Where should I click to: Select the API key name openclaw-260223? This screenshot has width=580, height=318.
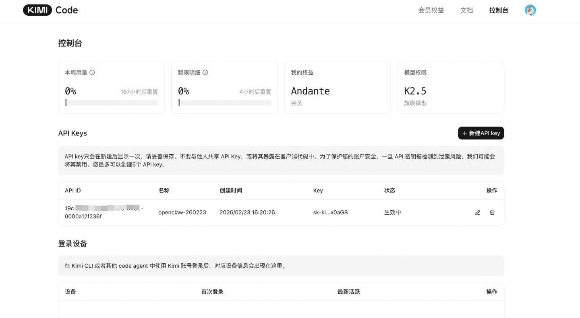tap(182, 212)
